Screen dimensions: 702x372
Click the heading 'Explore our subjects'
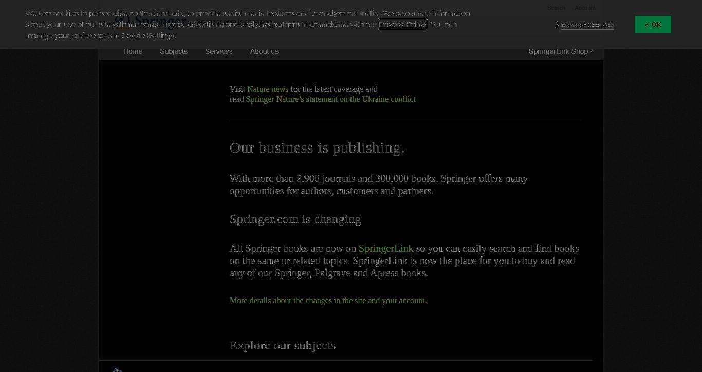[283, 346]
